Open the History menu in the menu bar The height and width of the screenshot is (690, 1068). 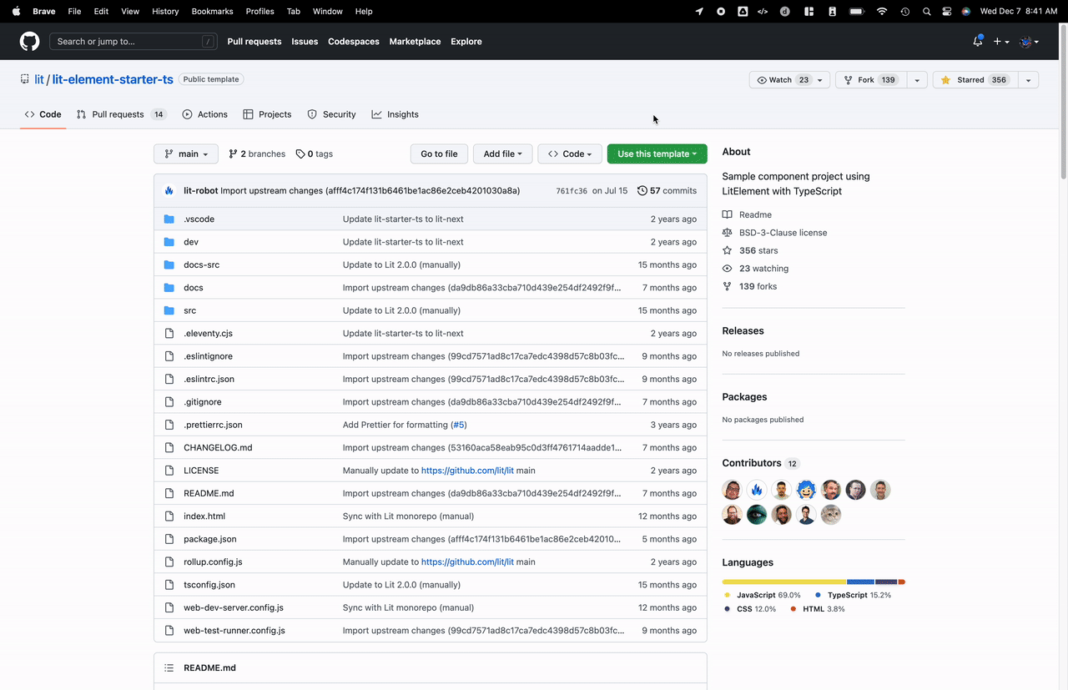click(164, 11)
